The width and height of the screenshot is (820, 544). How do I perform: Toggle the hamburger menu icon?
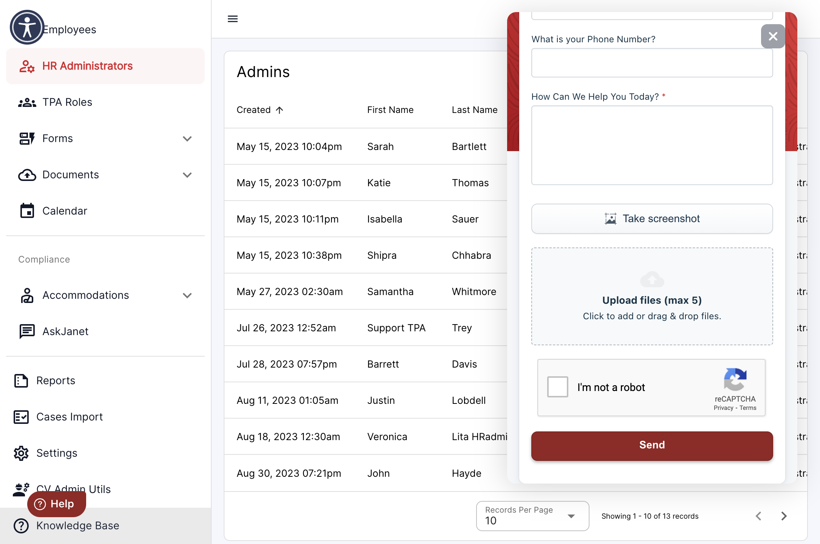coord(233,19)
